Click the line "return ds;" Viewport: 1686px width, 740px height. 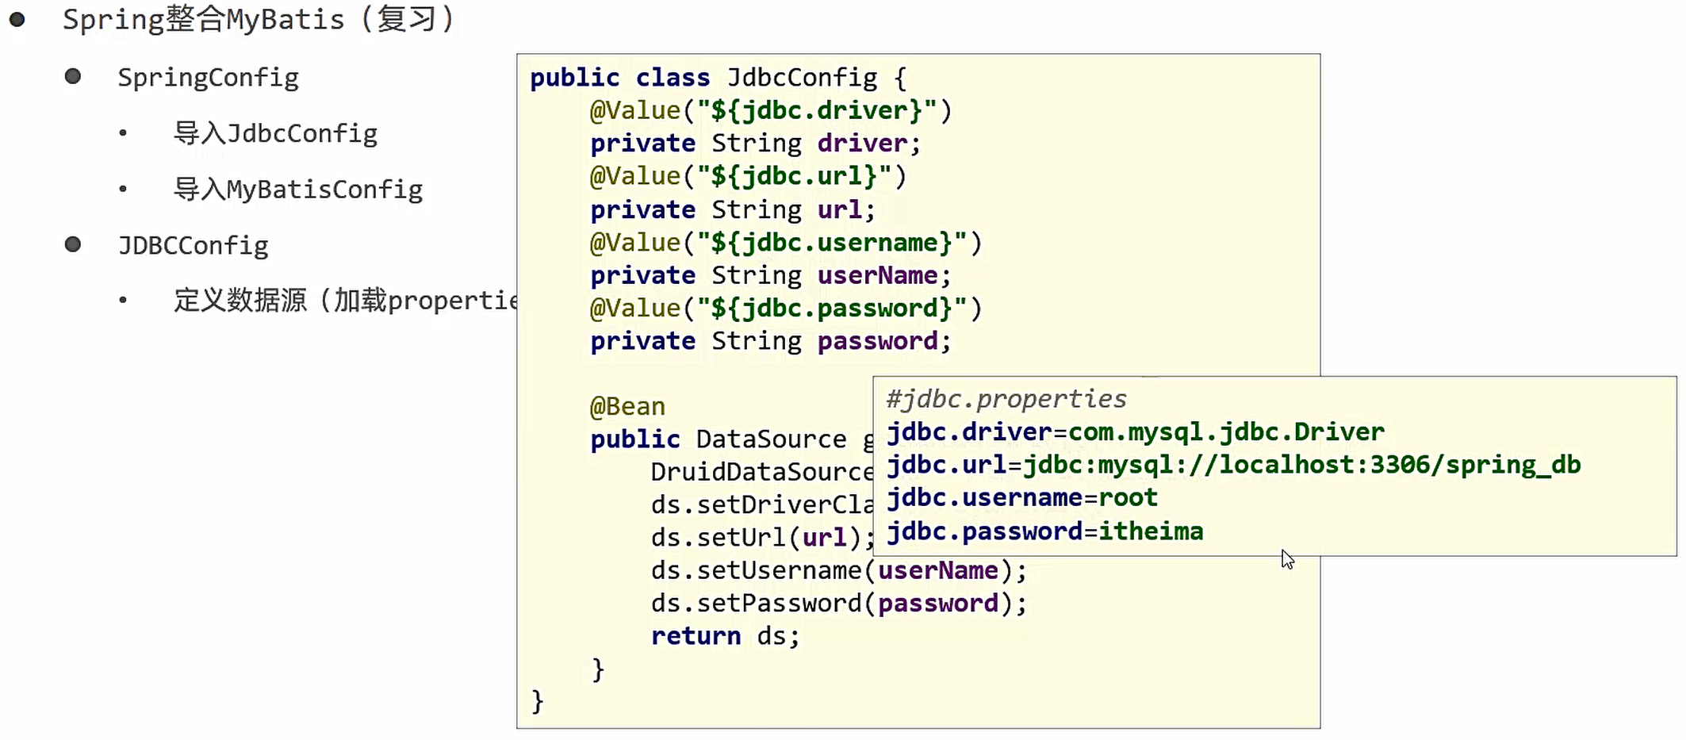click(725, 636)
